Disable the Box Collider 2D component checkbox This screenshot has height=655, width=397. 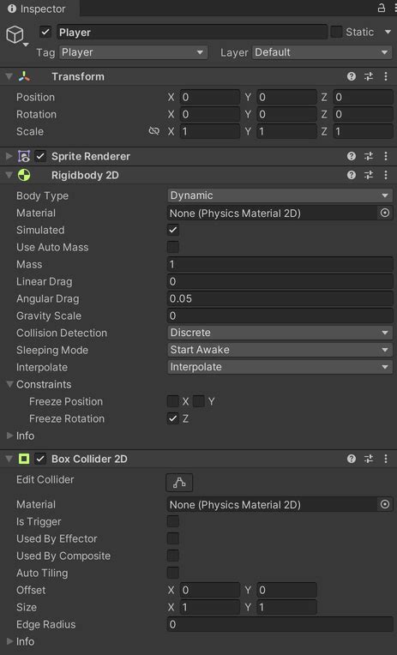point(40,459)
